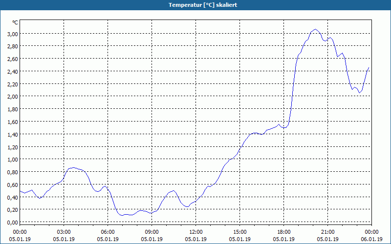
Task: Click the 21:00 time axis label
Action: coord(327,232)
